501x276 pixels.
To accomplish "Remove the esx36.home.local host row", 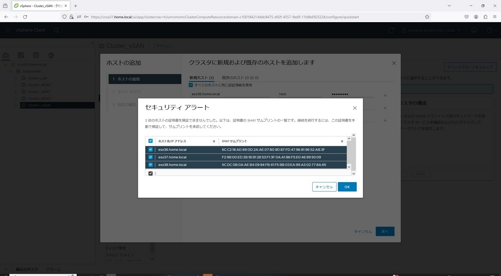I will coord(385,95).
